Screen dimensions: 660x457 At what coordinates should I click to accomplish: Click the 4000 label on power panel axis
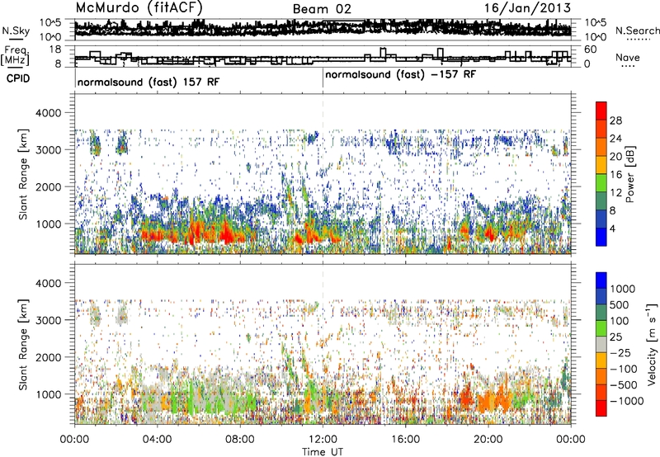pos(49,113)
